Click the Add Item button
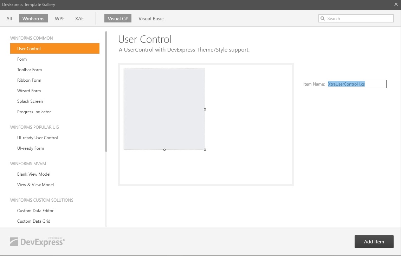The height and width of the screenshot is (256, 401). tap(374, 242)
